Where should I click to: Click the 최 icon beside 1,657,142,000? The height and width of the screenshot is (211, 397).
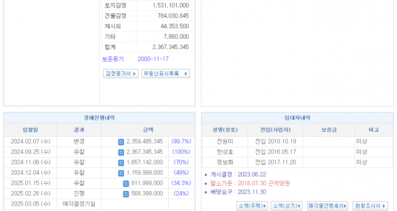(121, 162)
